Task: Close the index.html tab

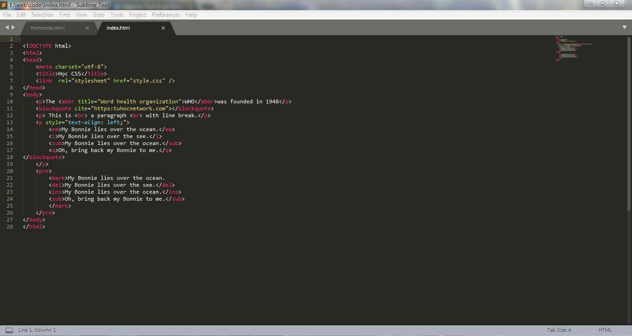Action: [163, 28]
